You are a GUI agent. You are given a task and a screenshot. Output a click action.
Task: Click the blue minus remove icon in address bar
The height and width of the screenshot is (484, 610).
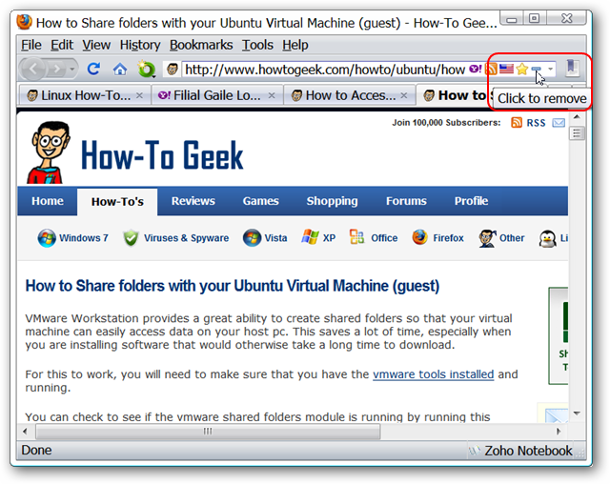536,69
